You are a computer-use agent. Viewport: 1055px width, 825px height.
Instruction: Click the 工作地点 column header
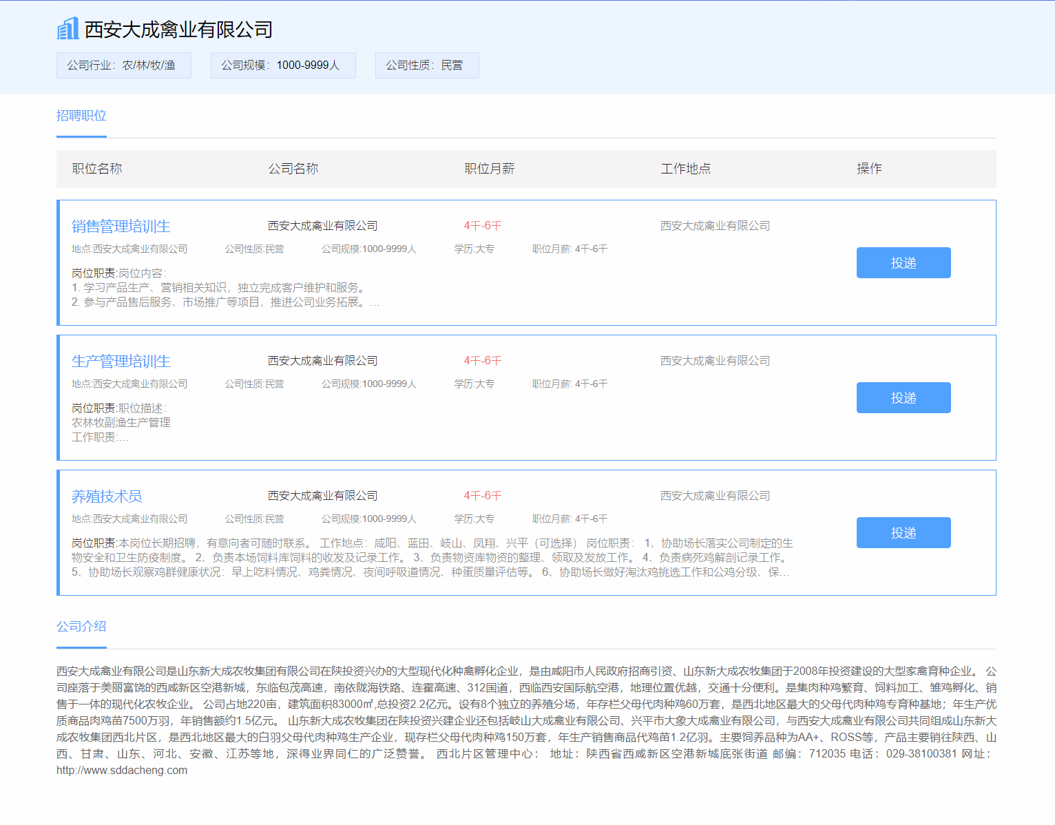tap(685, 169)
